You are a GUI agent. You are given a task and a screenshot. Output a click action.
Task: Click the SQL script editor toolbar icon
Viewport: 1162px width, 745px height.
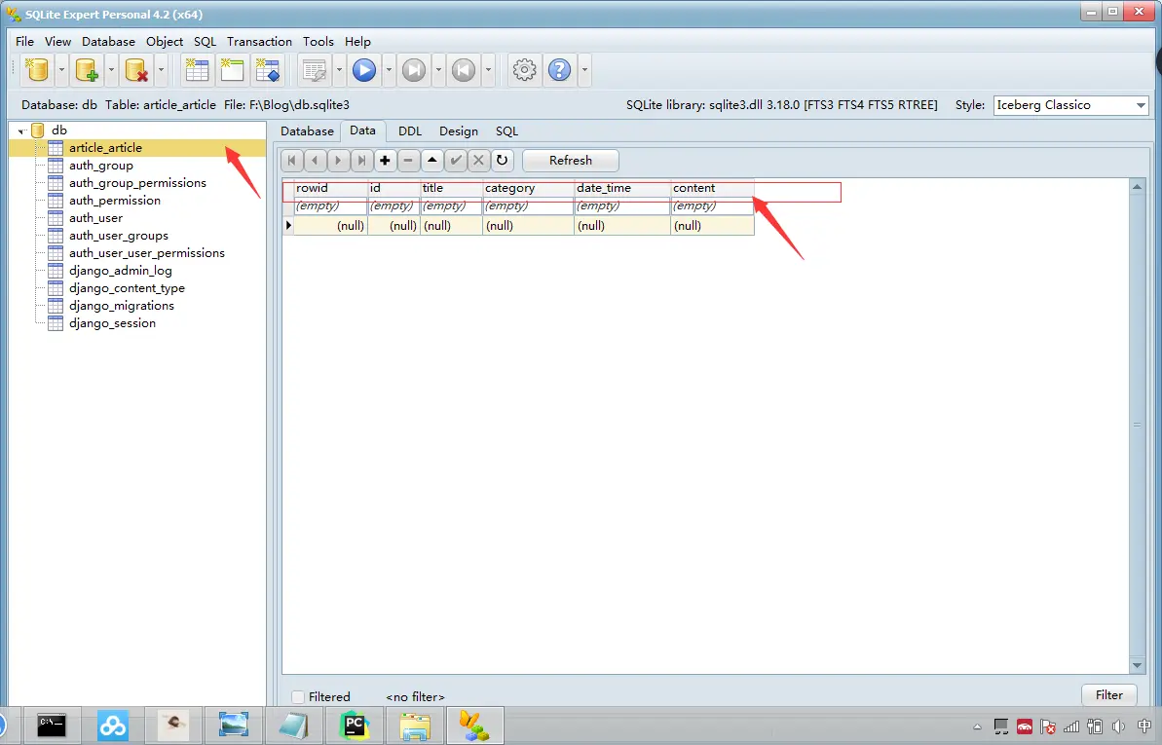pyautogui.click(x=315, y=70)
